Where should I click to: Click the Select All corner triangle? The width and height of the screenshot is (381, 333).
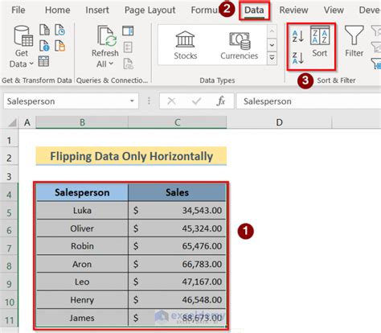(12, 122)
